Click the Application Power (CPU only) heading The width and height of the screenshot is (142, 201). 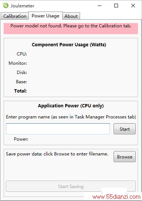coord(71,106)
